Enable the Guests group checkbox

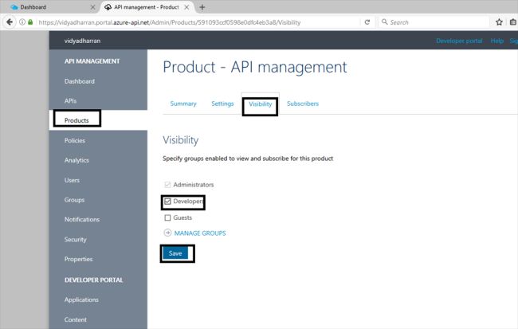coord(167,217)
